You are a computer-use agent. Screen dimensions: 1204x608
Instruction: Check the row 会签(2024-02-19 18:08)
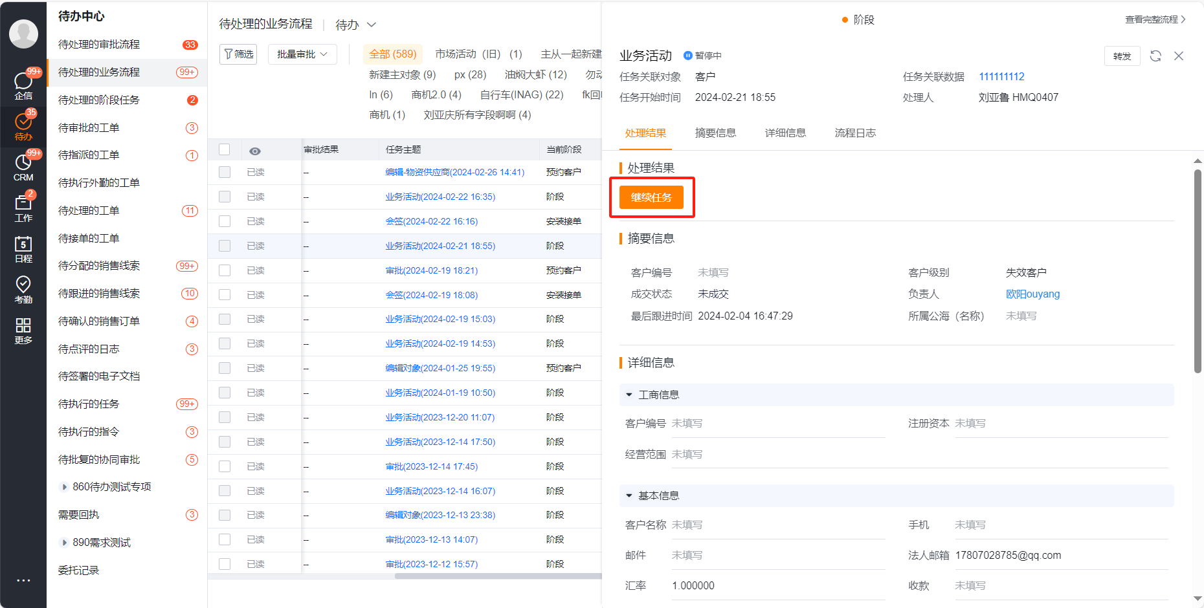[x=225, y=294]
